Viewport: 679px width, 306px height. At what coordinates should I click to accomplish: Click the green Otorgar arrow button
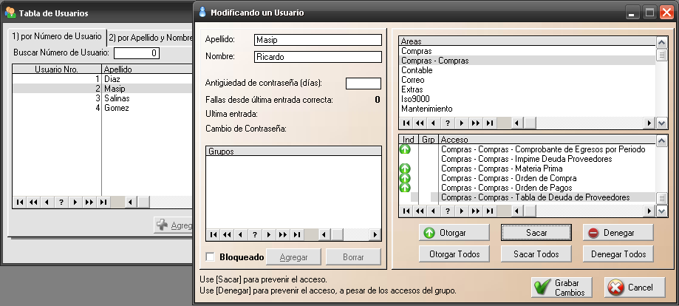454,233
